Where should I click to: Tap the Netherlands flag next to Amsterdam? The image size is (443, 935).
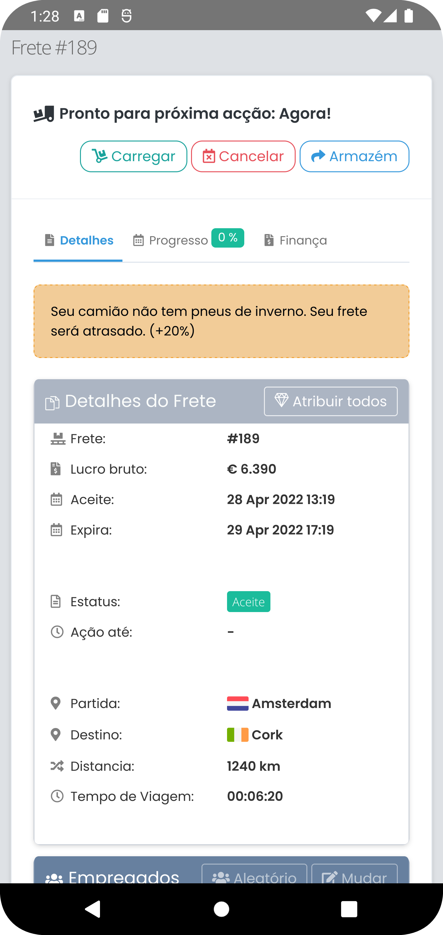point(237,703)
